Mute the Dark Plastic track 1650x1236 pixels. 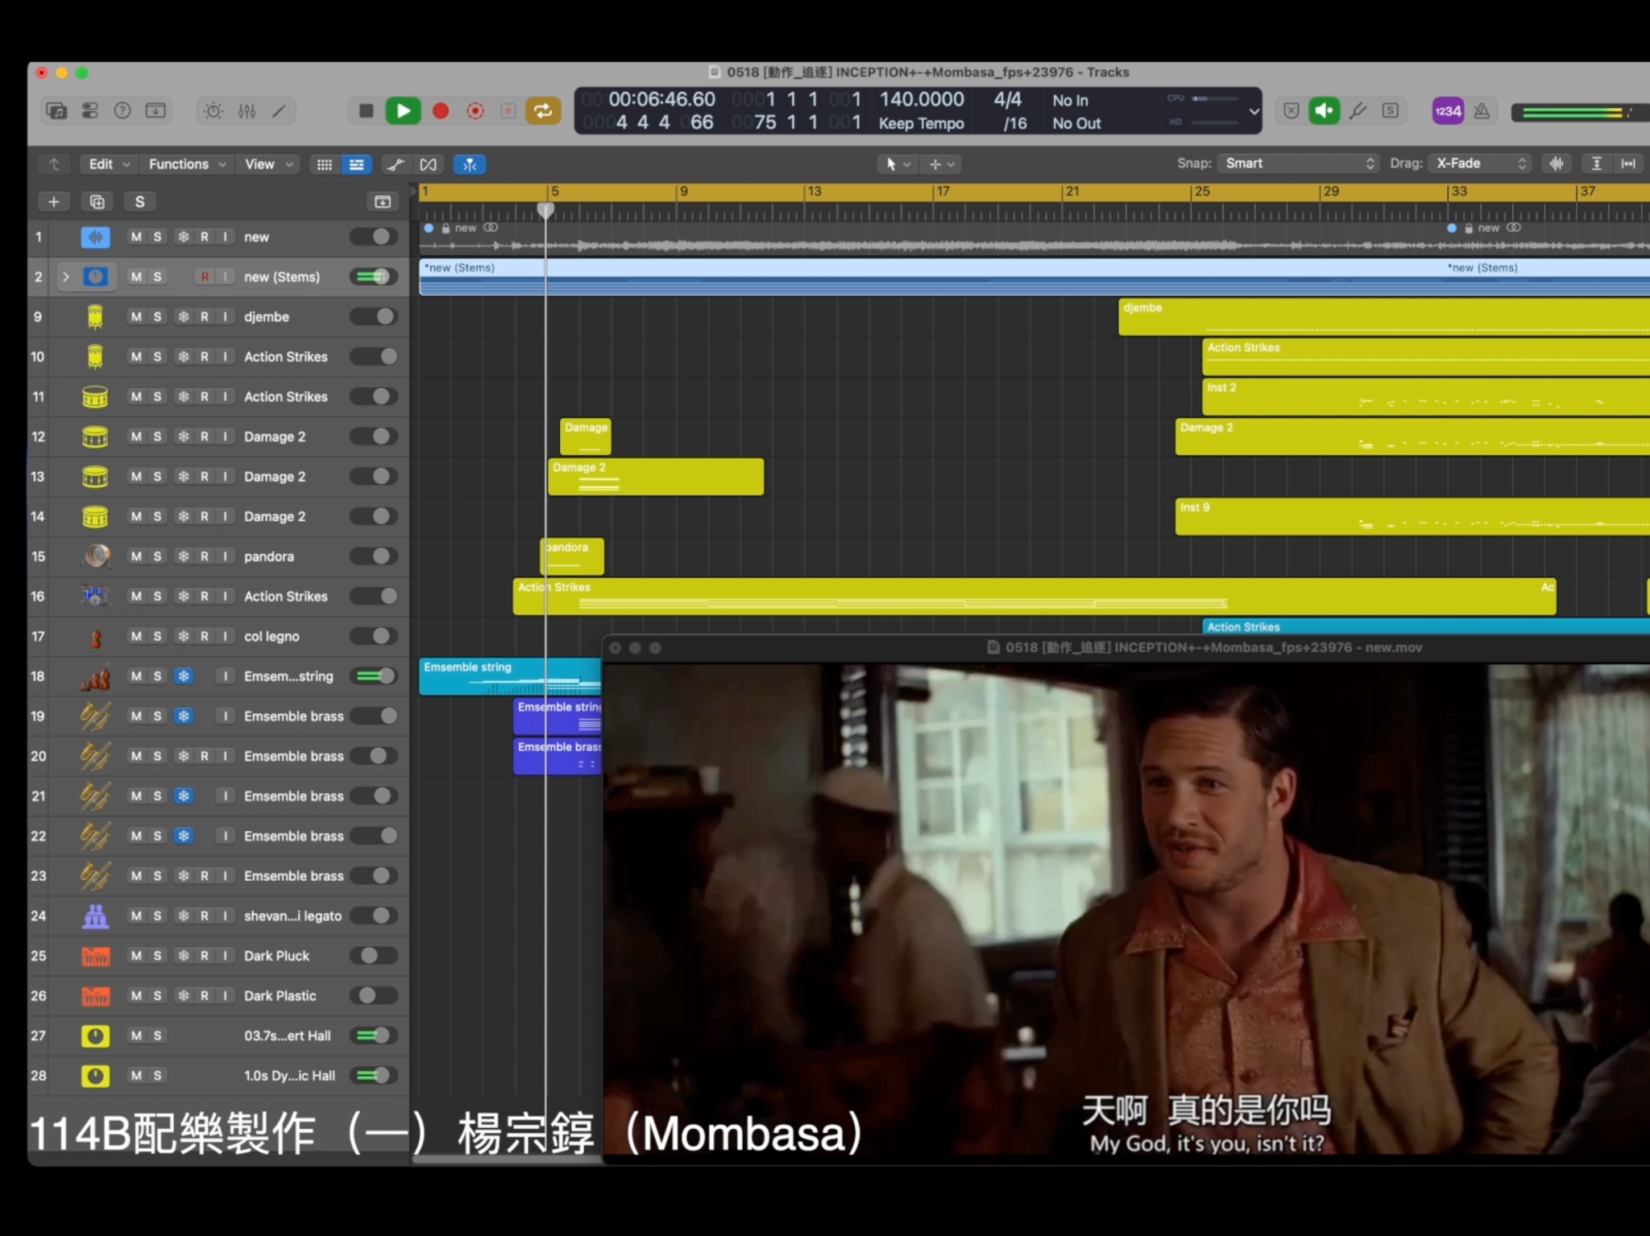136,996
